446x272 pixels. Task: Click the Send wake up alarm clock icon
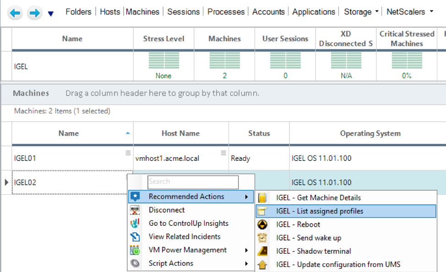coord(262,238)
